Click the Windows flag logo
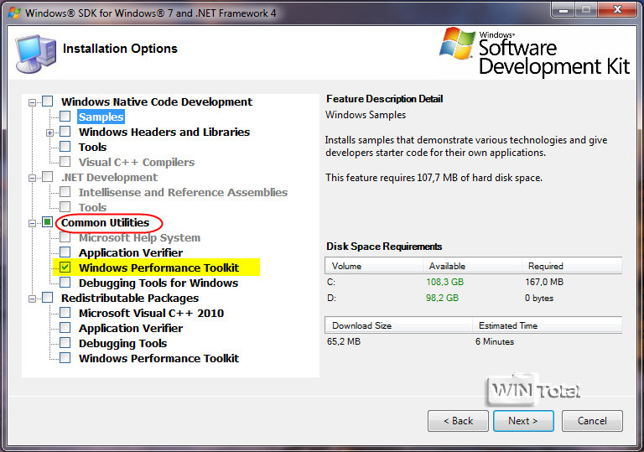The image size is (644, 452). pos(457,43)
